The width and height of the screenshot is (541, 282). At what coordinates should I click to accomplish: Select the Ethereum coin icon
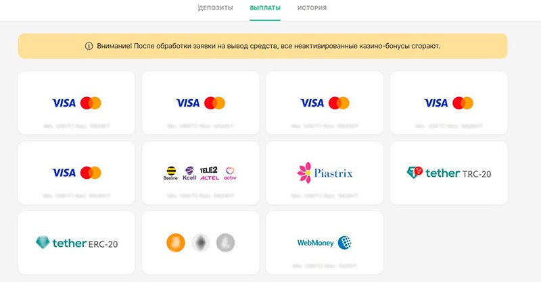click(x=201, y=243)
